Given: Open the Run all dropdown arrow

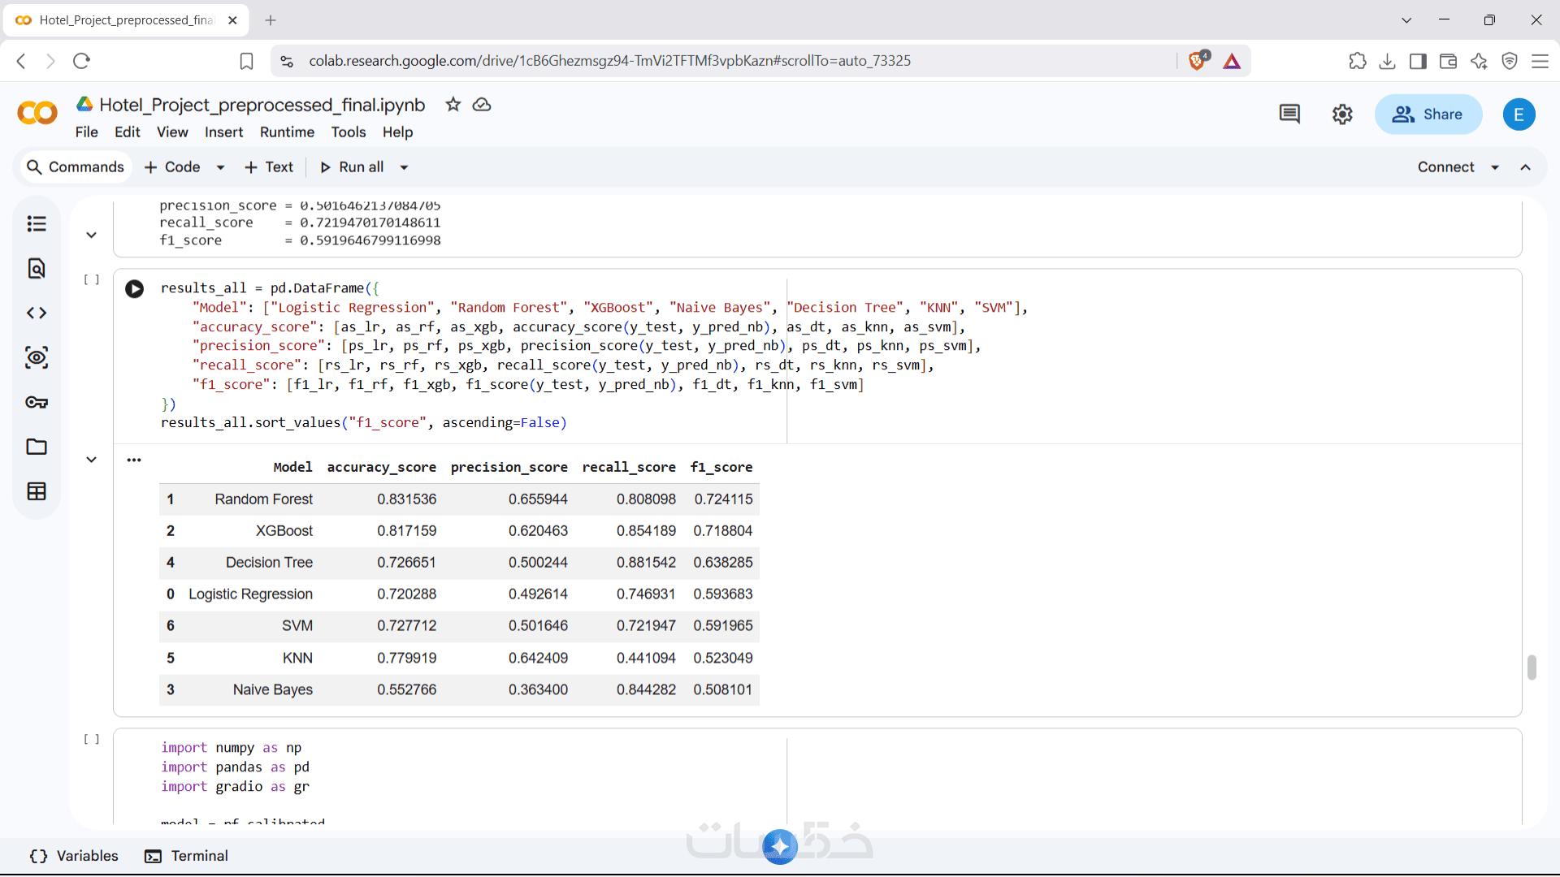Looking at the screenshot, I should tap(404, 167).
